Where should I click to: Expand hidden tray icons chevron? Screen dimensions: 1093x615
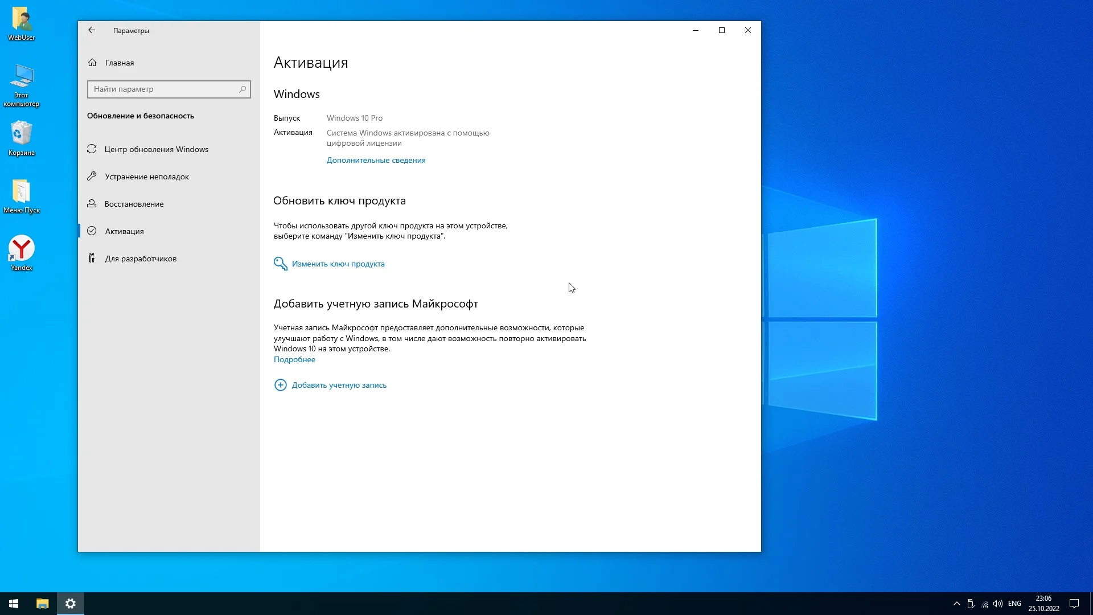[x=956, y=604]
